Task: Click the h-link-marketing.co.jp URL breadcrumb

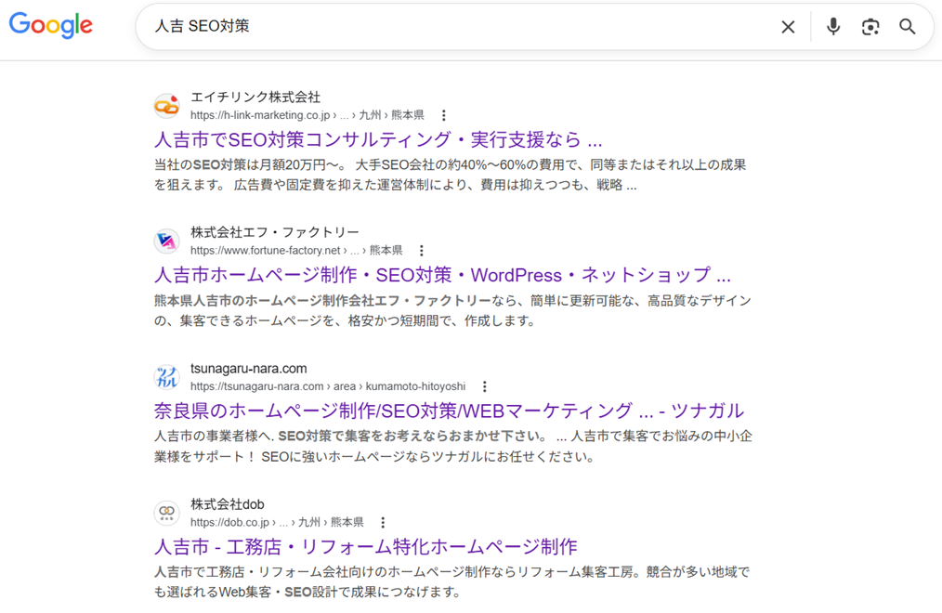Action: point(260,115)
